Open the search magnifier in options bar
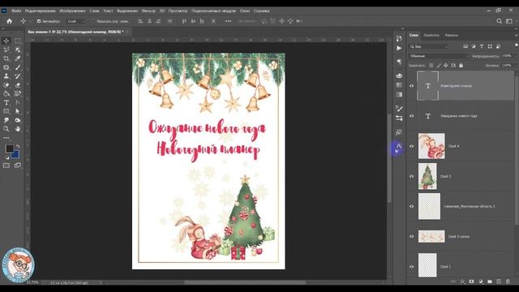This screenshot has width=519, height=292. [500, 21]
